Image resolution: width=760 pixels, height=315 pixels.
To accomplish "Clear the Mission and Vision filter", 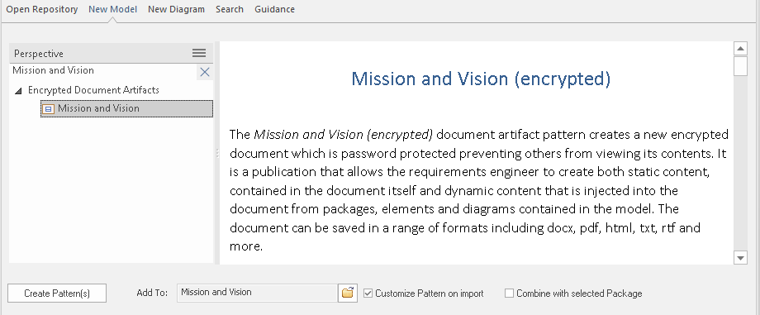I will point(205,72).
